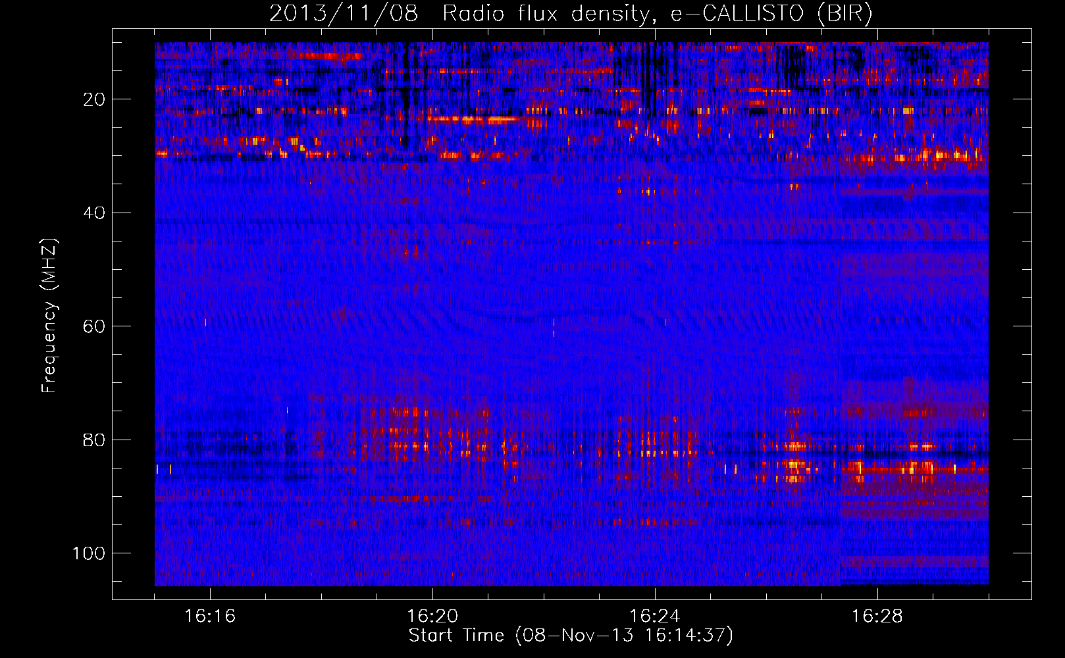Click the '16:20' time tick label
Viewport: 1065px width, 658px height.
pos(432,617)
